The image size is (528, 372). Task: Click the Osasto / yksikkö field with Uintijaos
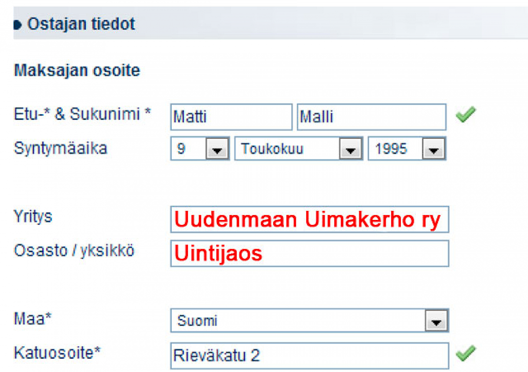[310, 253]
